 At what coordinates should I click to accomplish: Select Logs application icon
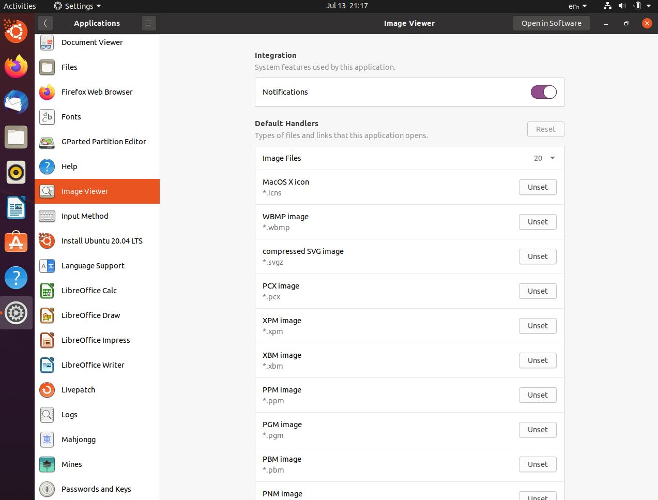(x=47, y=415)
